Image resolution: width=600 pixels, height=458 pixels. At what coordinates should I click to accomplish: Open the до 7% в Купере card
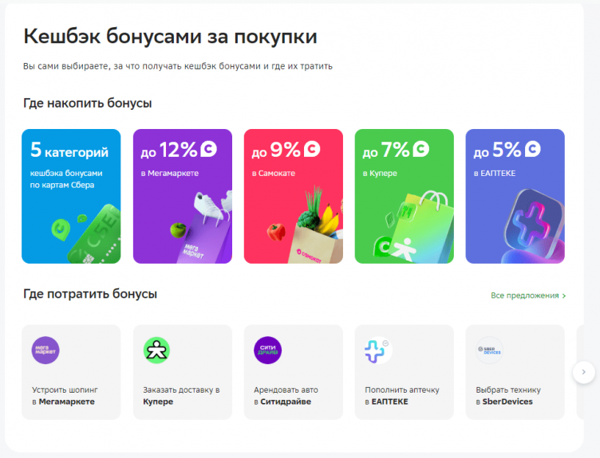coord(404,196)
